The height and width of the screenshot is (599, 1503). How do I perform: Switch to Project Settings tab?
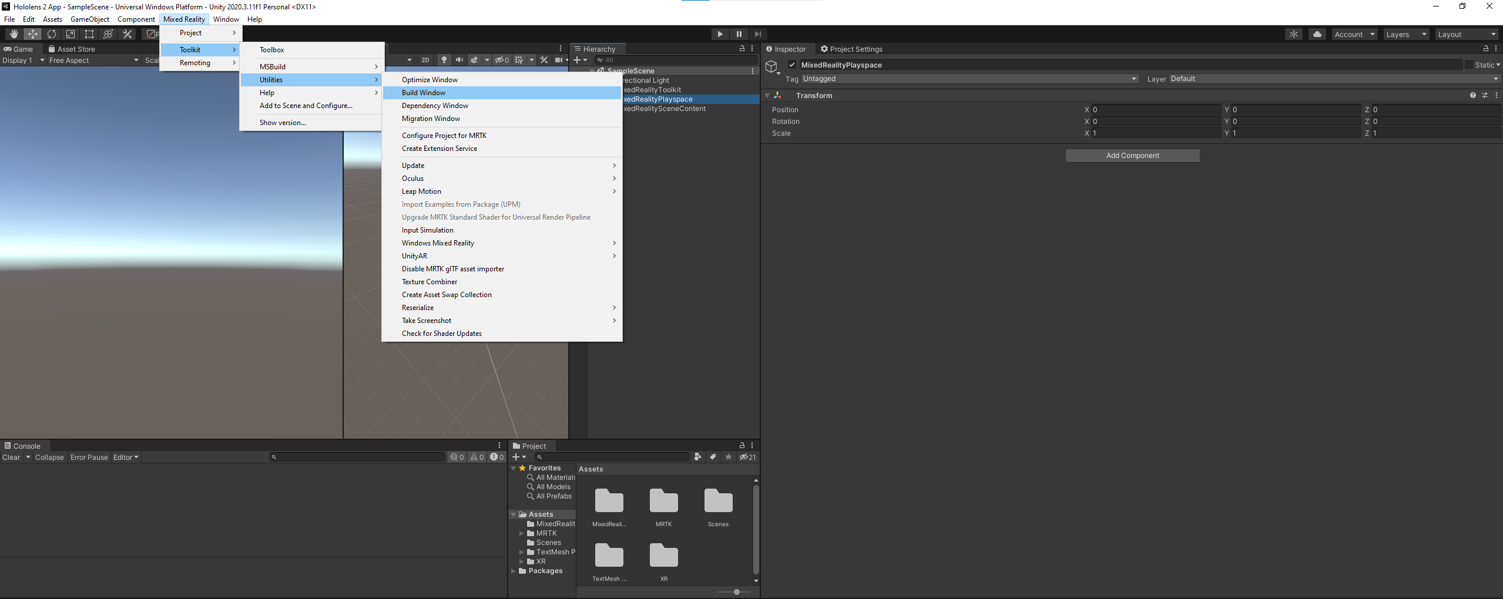[x=851, y=49]
